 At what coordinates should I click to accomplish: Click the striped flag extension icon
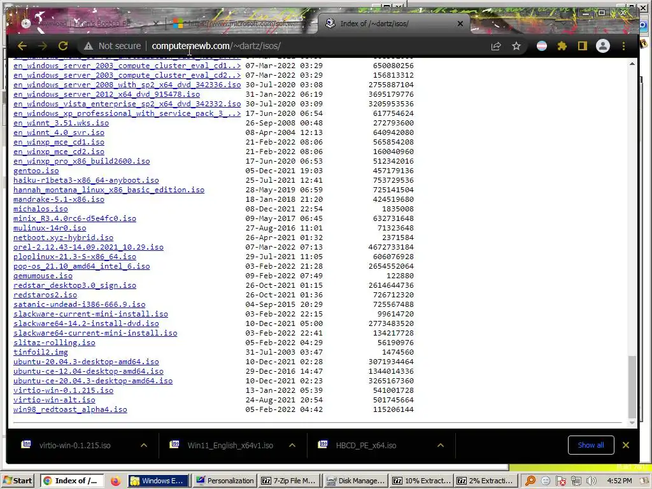point(541,46)
